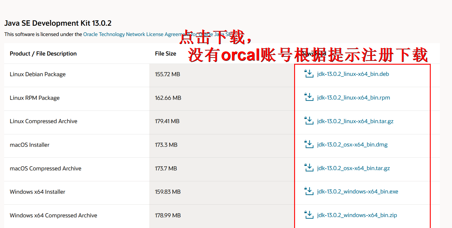Image resolution: width=452 pixels, height=228 pixels.
Task: Select the Windows x64 Compressed Archive label
Action: click(x=54, y=216)
